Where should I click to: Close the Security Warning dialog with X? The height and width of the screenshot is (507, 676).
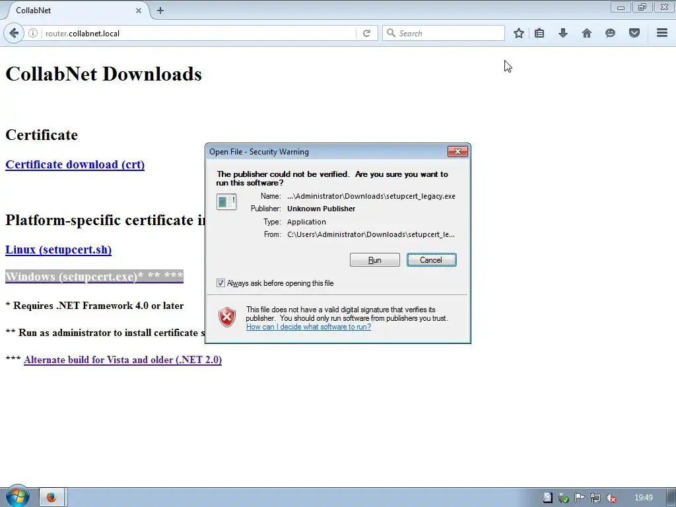pyautogui.click(x=457, y=151)
